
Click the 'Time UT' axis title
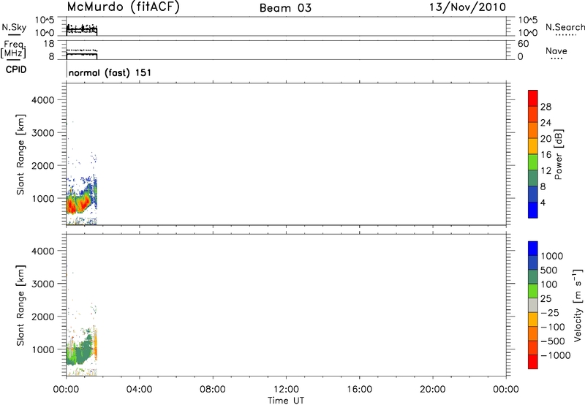click(286, 400)
